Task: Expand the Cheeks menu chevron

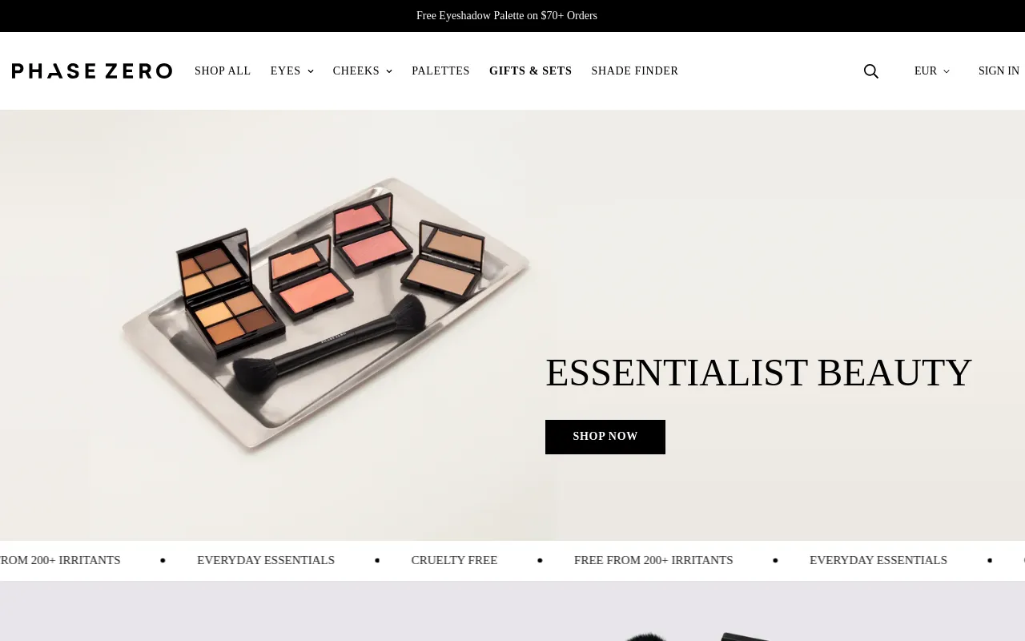Action: point(389,71)
